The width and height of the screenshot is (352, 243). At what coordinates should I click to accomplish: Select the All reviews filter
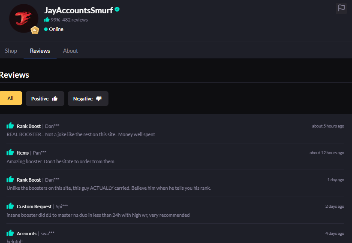click(x=11, y=98)
